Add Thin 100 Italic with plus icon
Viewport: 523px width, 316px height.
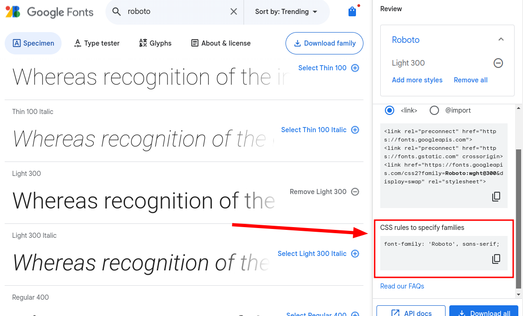355,130
